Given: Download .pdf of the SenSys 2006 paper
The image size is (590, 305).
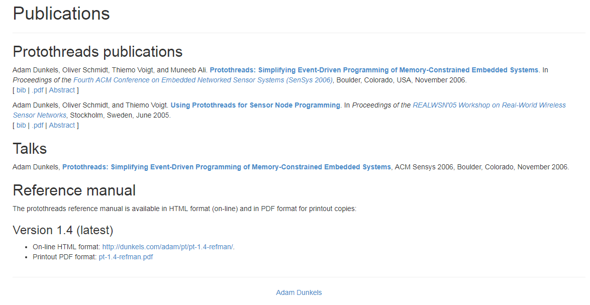Looking at the screenshot, I should pos(38,90).
